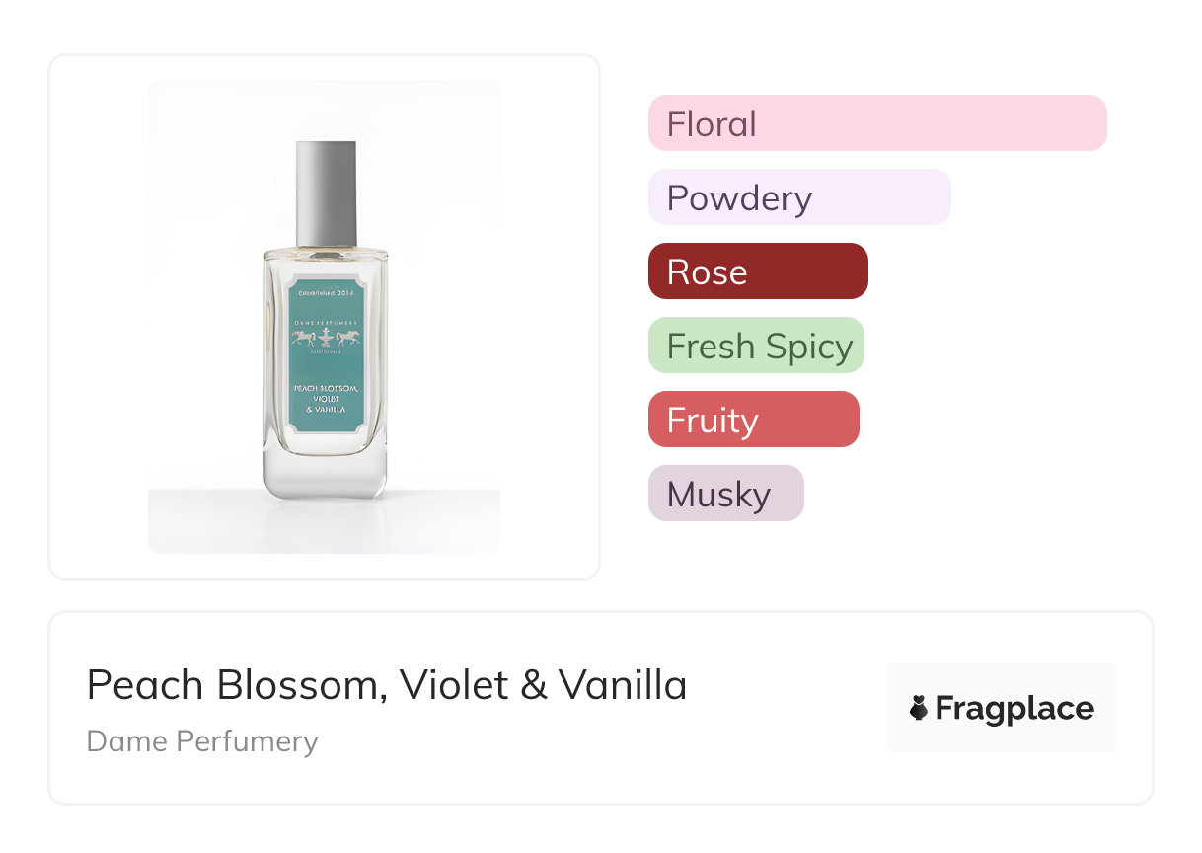Viewport: 1202px width, 853px height.
Task: Click the Established 2014 text on the bottle
Action: coord(326,293)
